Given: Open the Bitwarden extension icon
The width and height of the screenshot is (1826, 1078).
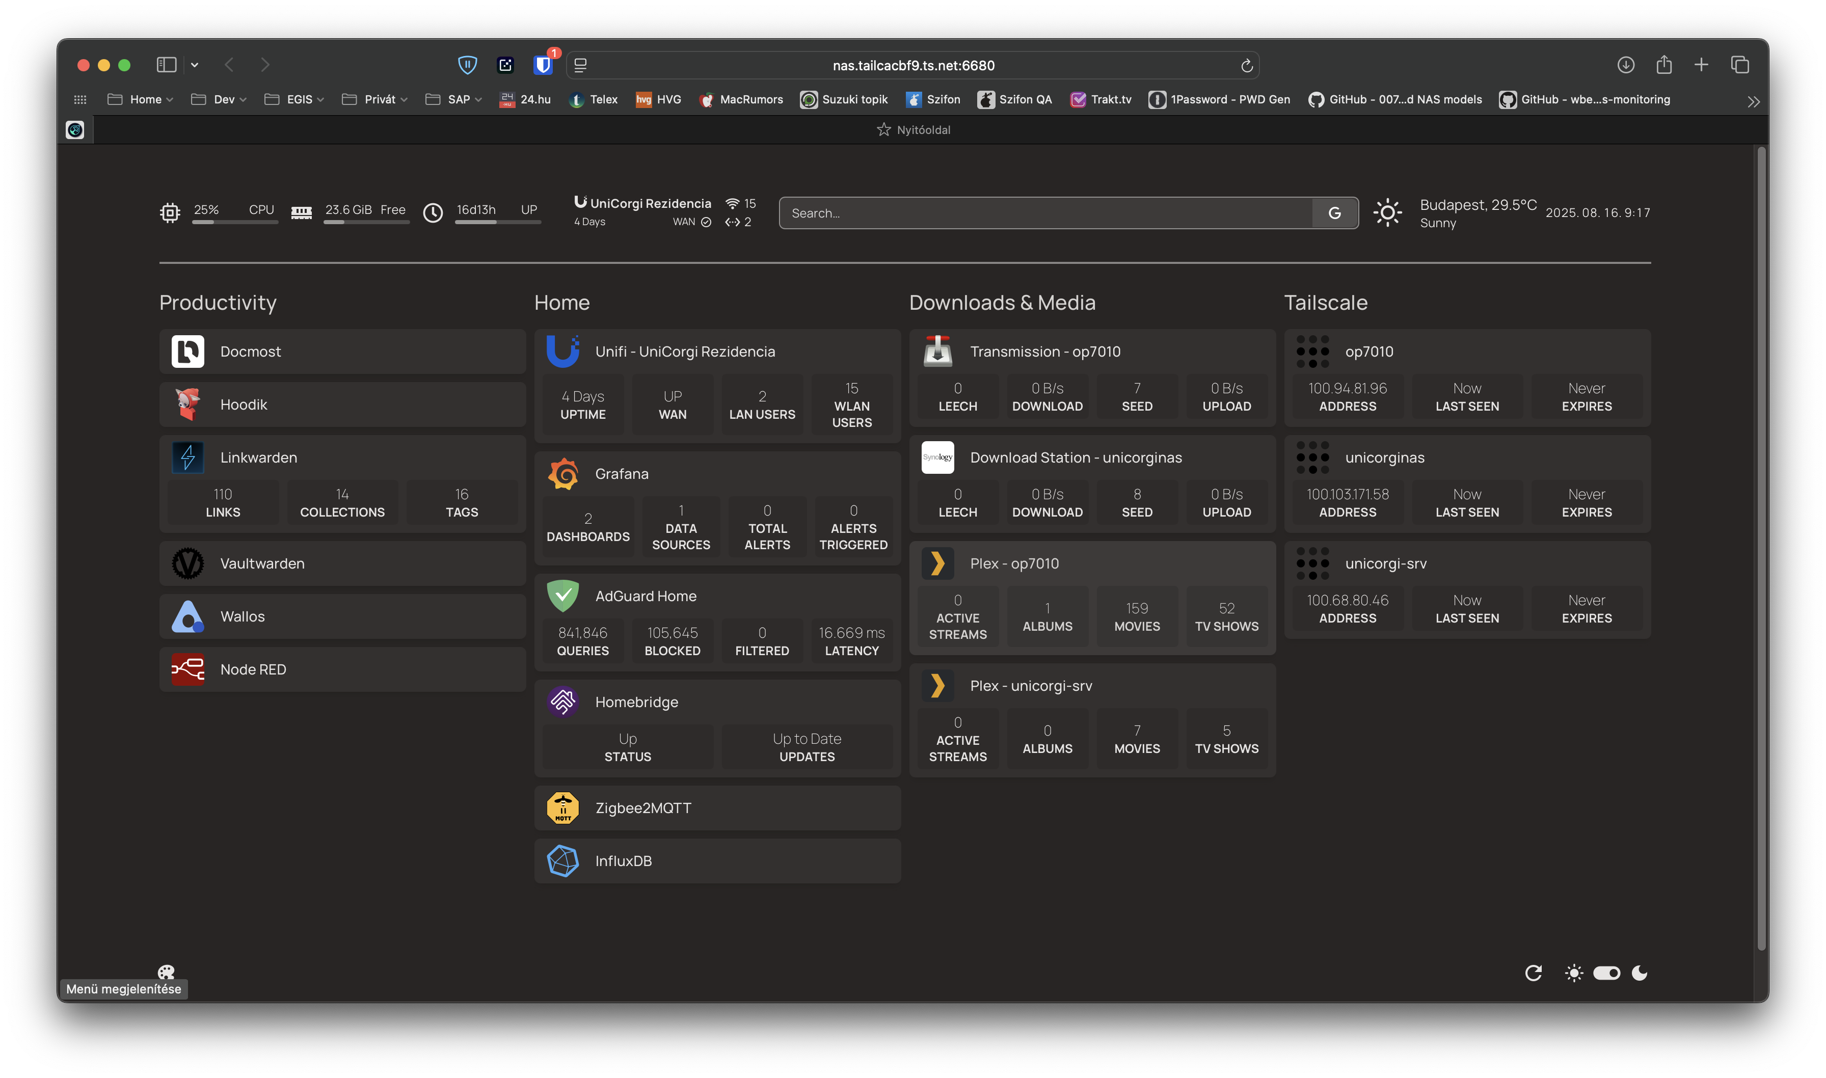Looking at the screenshot, I should click(x=543, y=65).
